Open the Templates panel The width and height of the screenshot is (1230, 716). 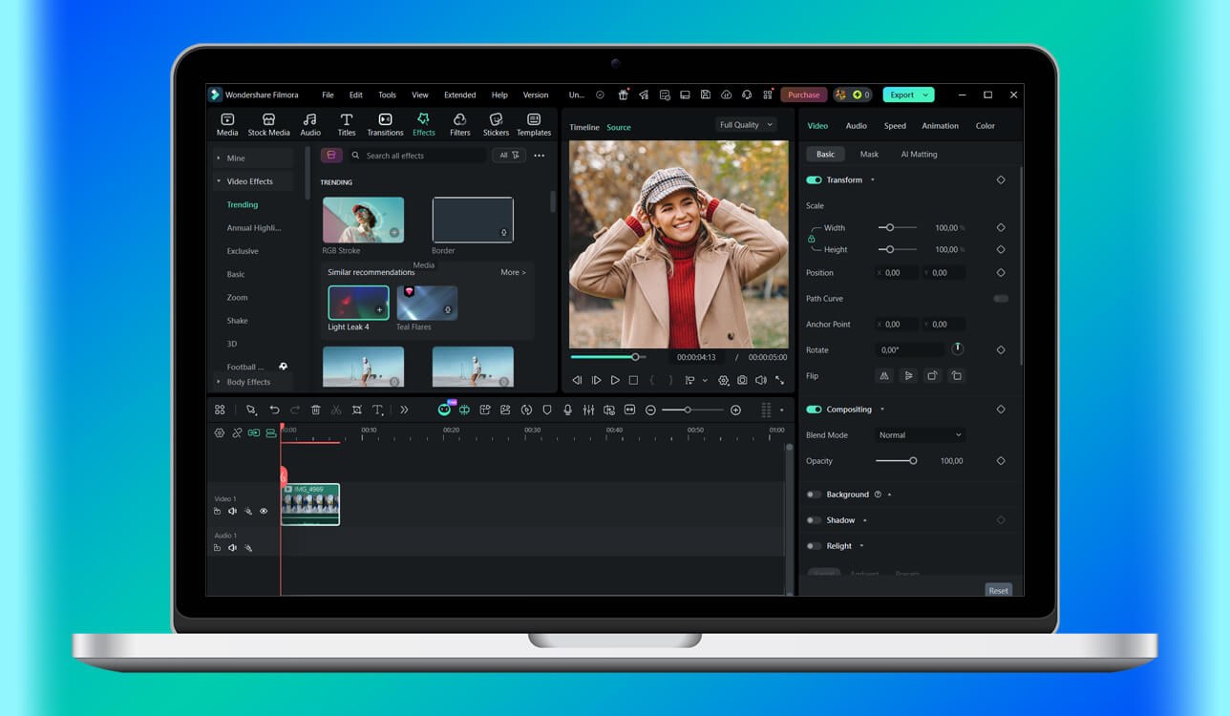point(534,124)
